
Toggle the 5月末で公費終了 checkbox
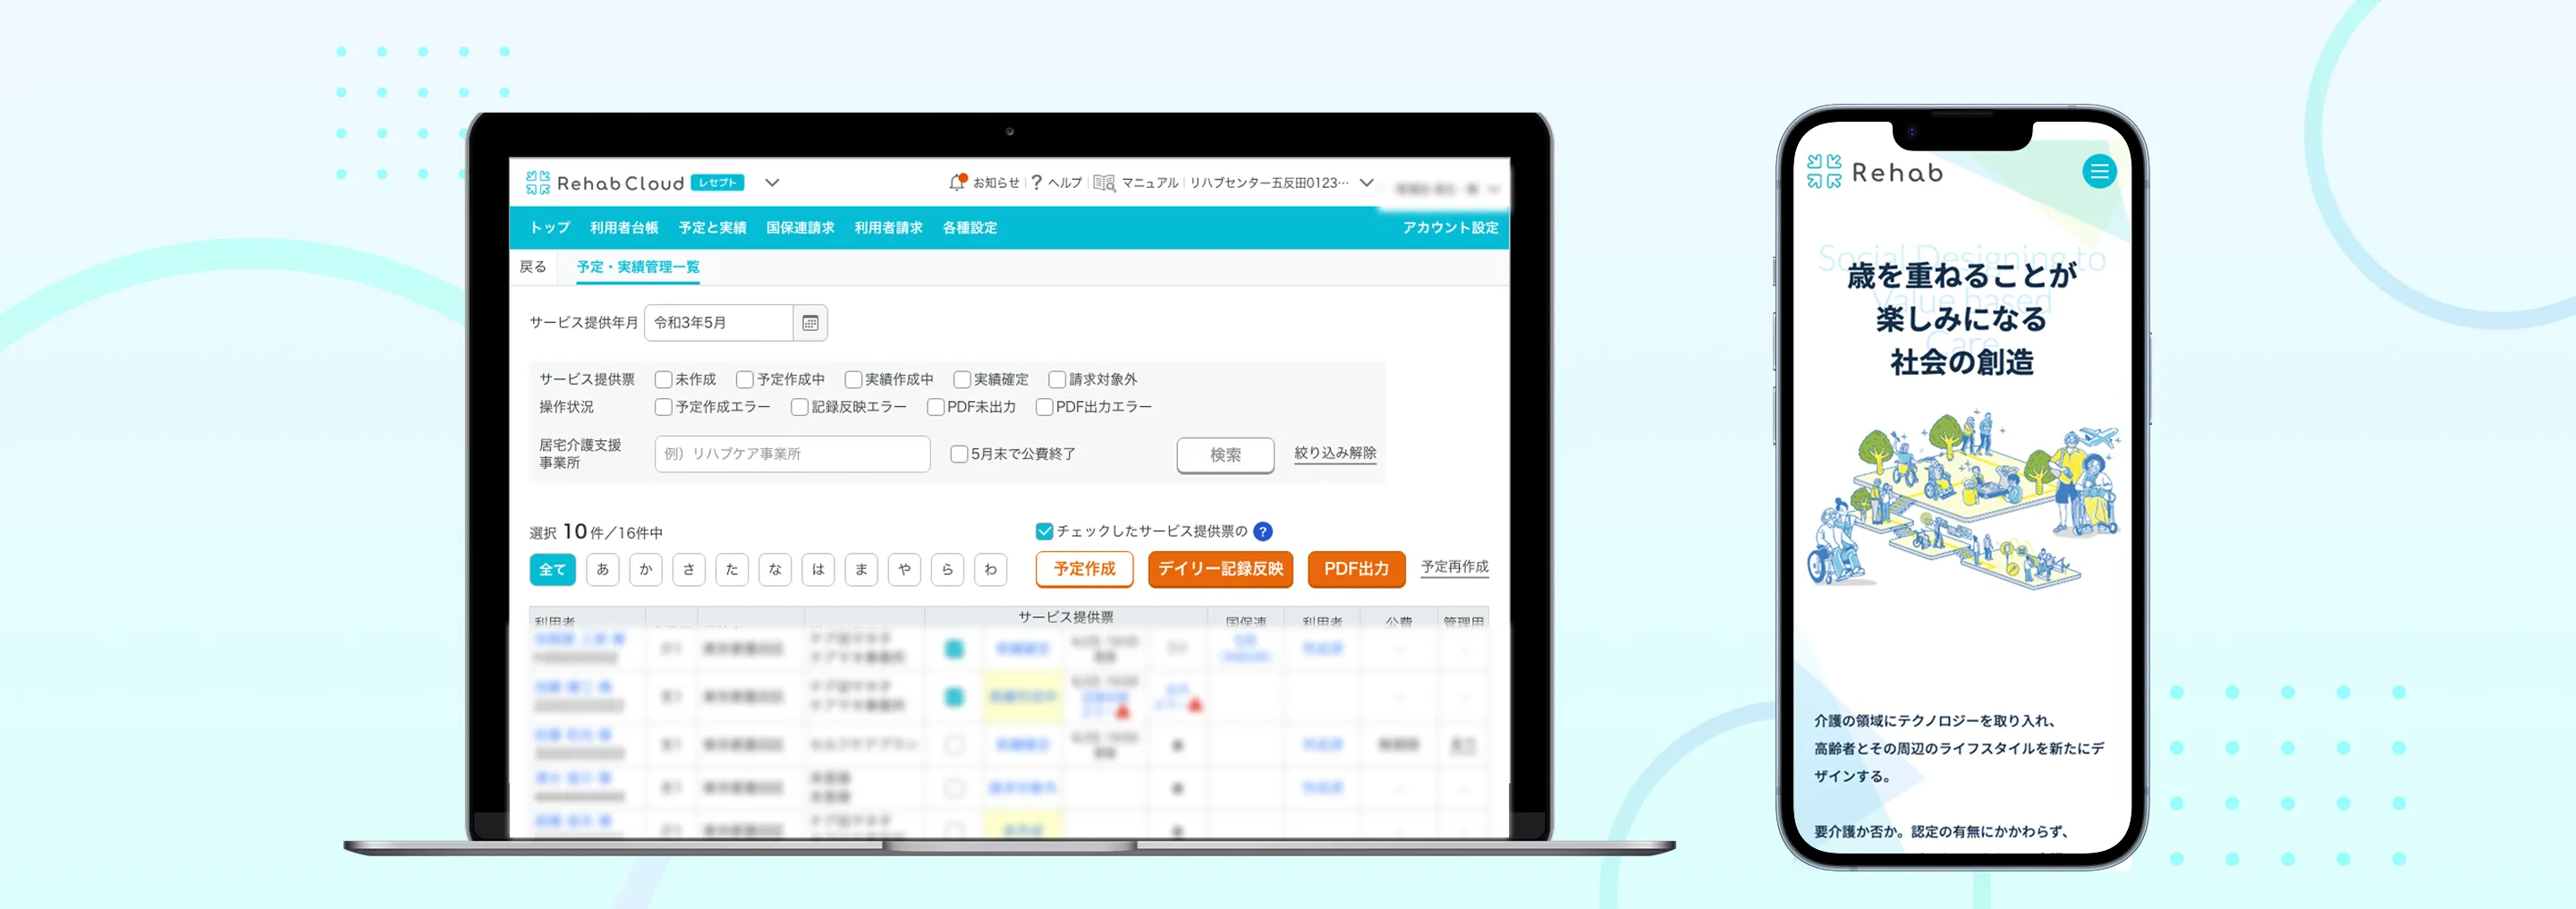point(959,454)
